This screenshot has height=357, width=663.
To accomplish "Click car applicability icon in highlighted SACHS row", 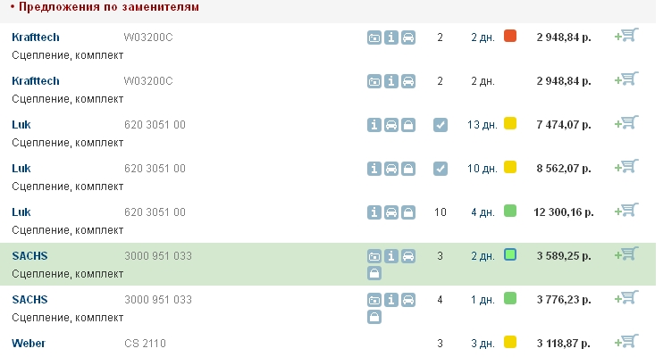I will click(407, 255).
